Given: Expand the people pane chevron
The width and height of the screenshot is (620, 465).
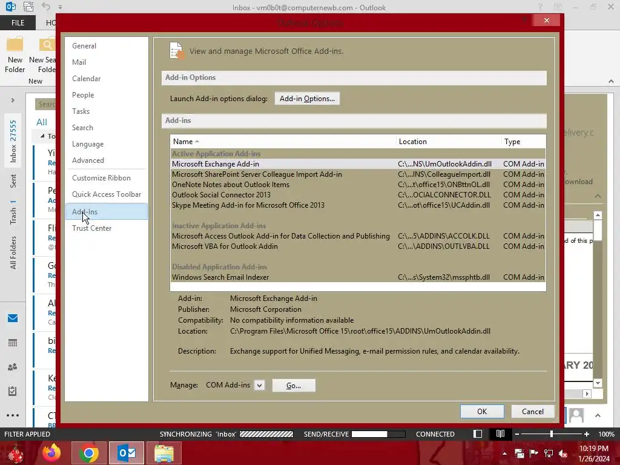Looking at the screenshot, I should pyautogui.click(x=598, y=415).
